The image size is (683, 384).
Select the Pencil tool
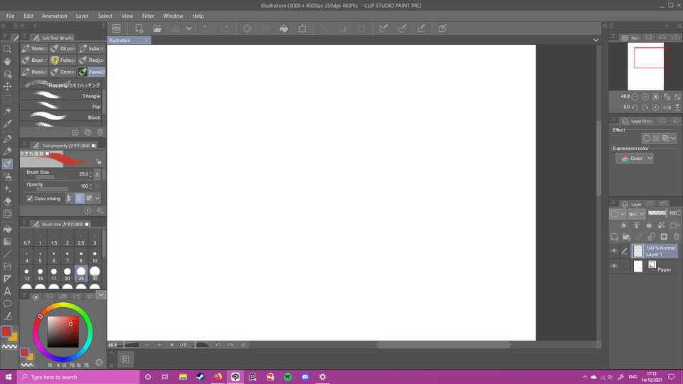click(7, 151)
